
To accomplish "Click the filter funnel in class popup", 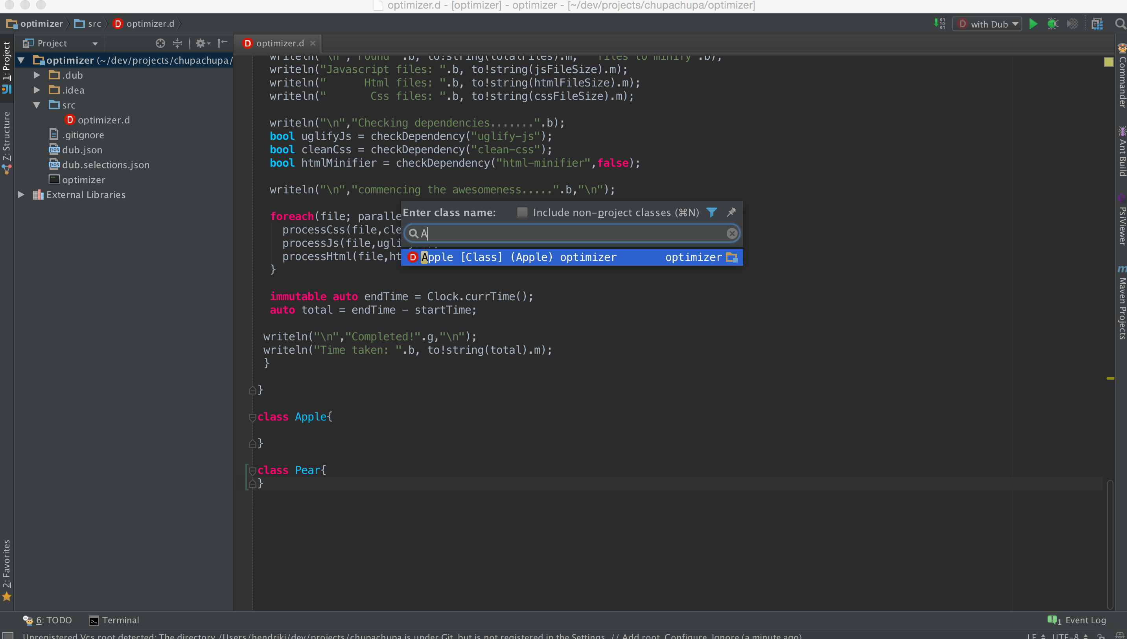I will pyautogui.click(x=711, y=213).
